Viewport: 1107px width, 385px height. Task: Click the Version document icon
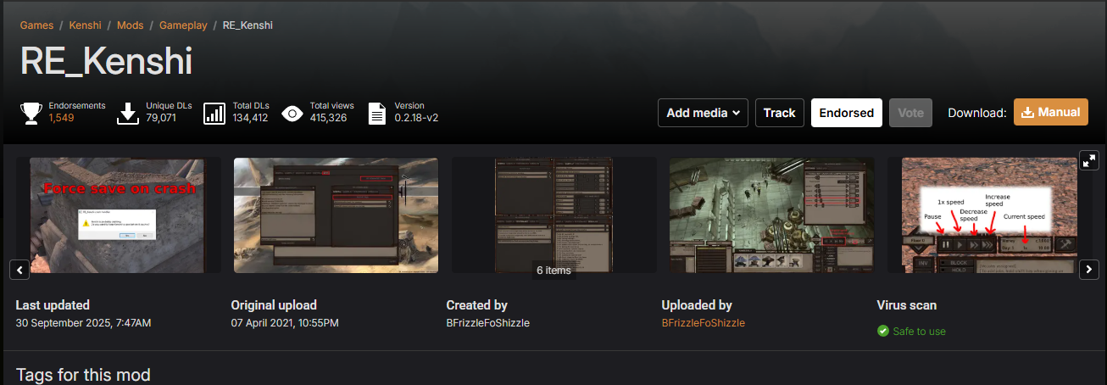378,113
